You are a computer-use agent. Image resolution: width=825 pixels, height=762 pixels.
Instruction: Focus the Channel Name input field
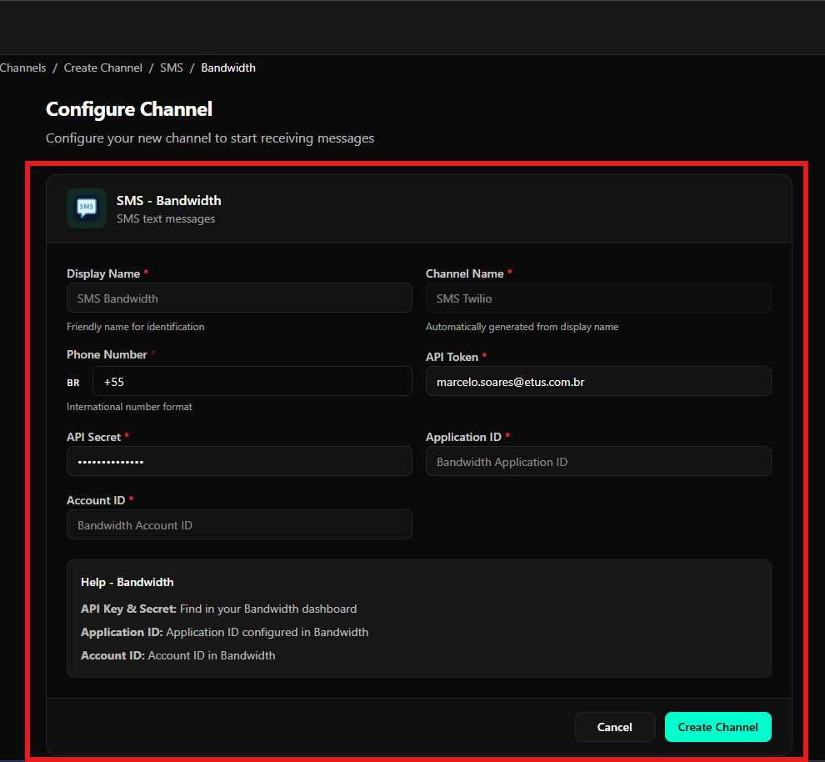click(x=598, y=298)
